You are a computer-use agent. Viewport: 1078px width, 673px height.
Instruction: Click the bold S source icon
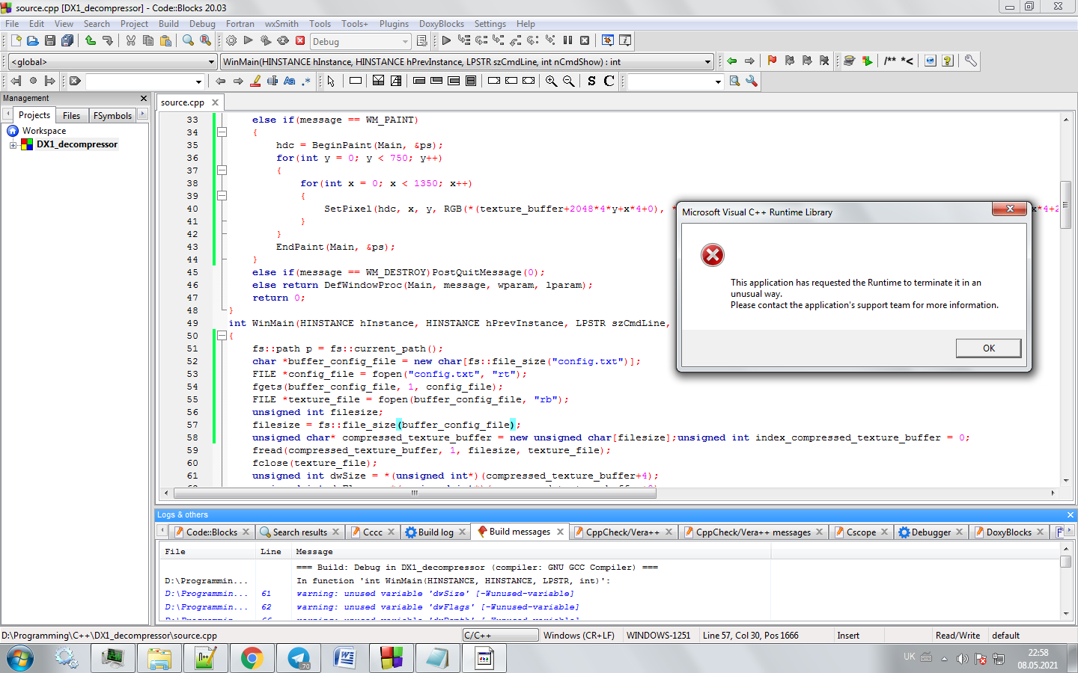point(591,81)
